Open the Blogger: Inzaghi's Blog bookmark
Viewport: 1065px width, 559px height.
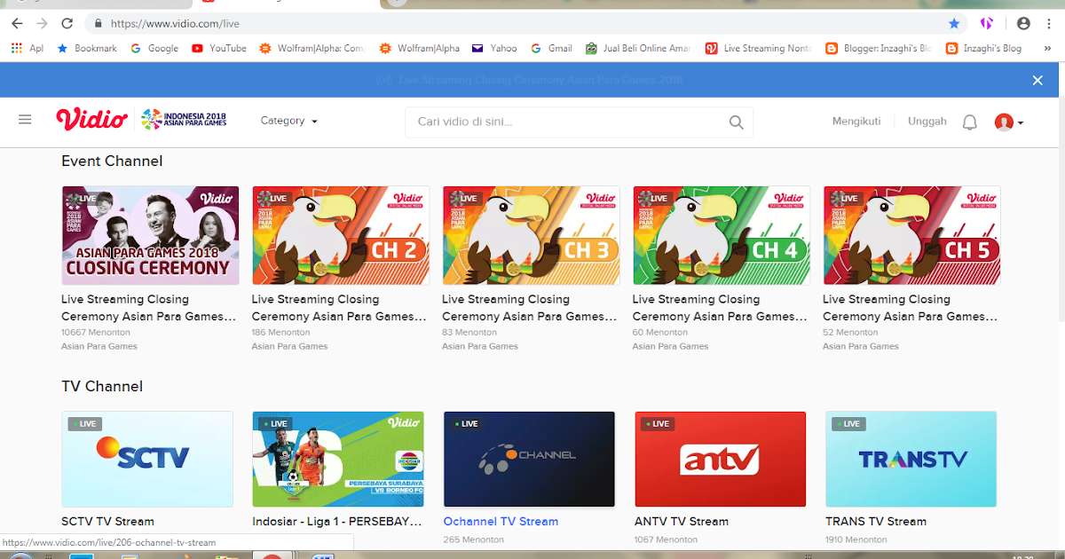tap(879, 48)
